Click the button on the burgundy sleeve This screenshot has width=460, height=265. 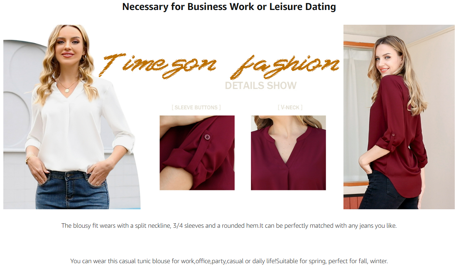(207, 137)
